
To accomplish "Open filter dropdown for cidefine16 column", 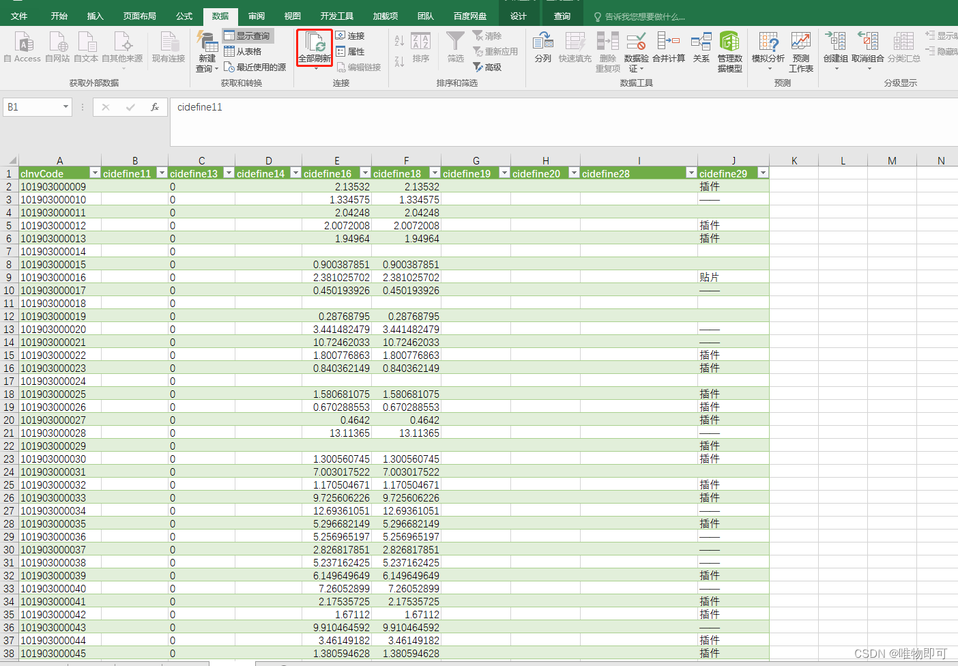I will [x=365, y=173].
